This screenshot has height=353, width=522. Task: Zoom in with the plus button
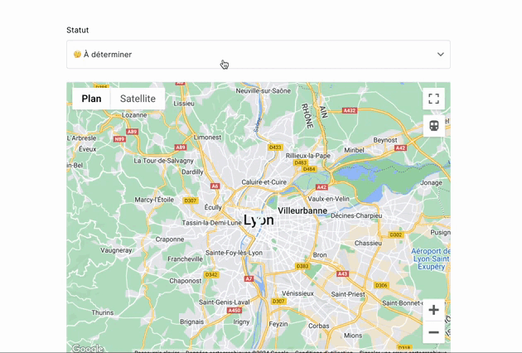pyautogui.click(x=433, y=309)
